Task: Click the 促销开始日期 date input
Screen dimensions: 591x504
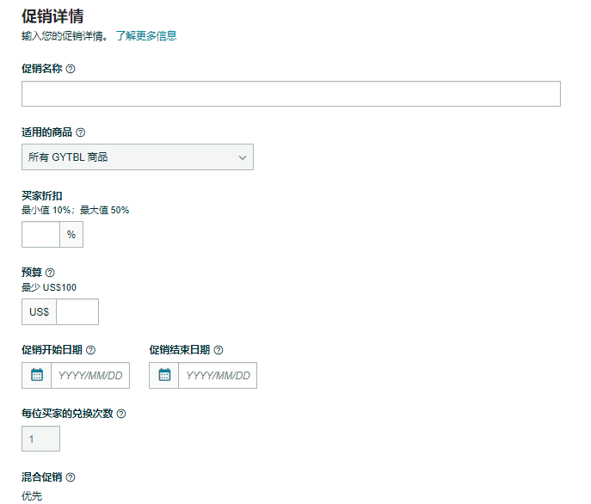Action: tap(90, 376)
